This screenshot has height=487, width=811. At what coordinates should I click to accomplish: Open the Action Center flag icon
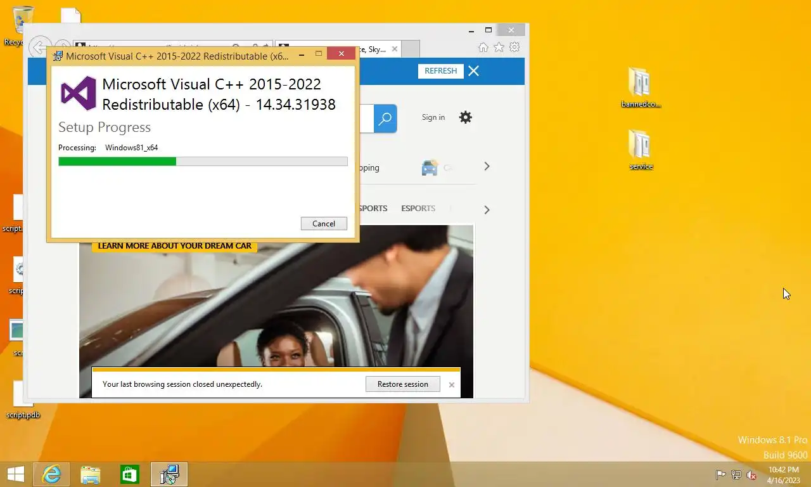click(720, 475)
